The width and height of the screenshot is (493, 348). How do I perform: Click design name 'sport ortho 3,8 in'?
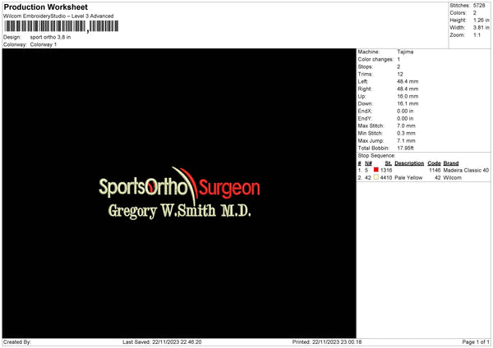[50, 37]
